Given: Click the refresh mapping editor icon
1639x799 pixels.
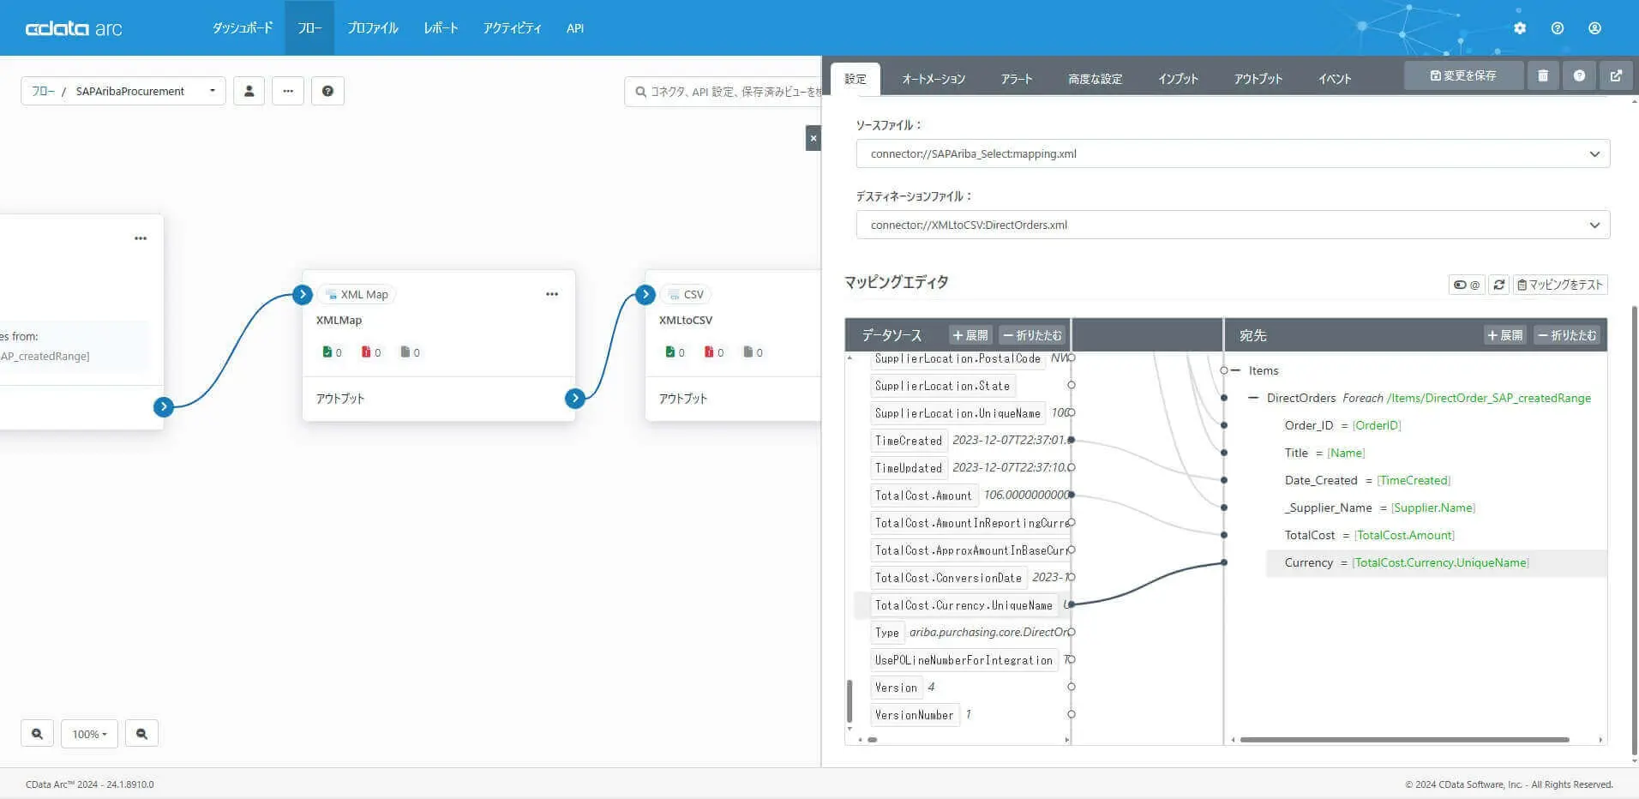Looking at the screenshot, I should [1498, 285].
